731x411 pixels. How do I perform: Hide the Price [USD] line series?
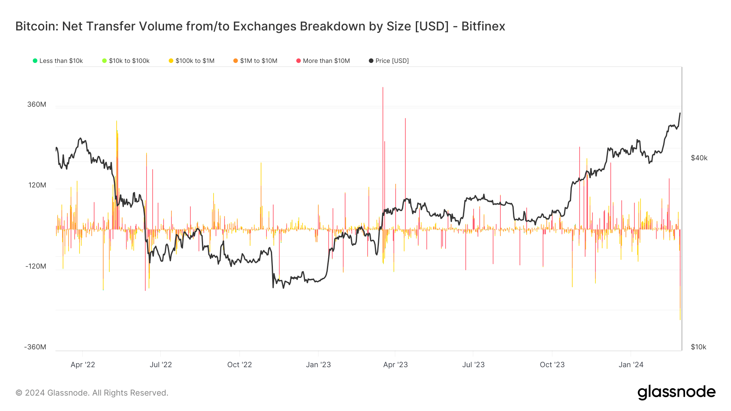[x=391, y=61]
